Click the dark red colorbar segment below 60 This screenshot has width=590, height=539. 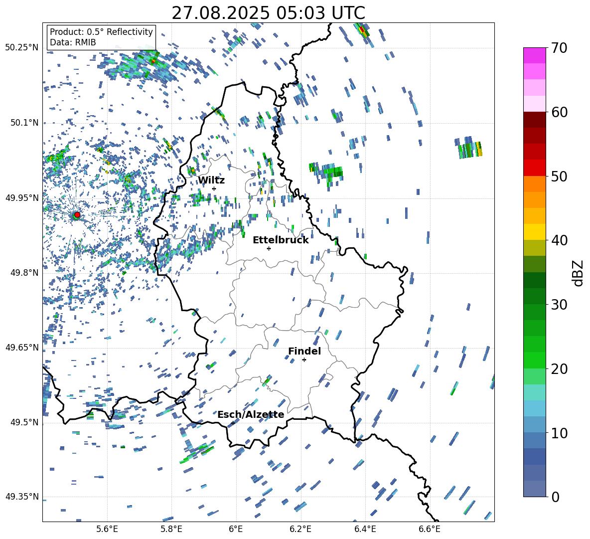coord(534,120)
